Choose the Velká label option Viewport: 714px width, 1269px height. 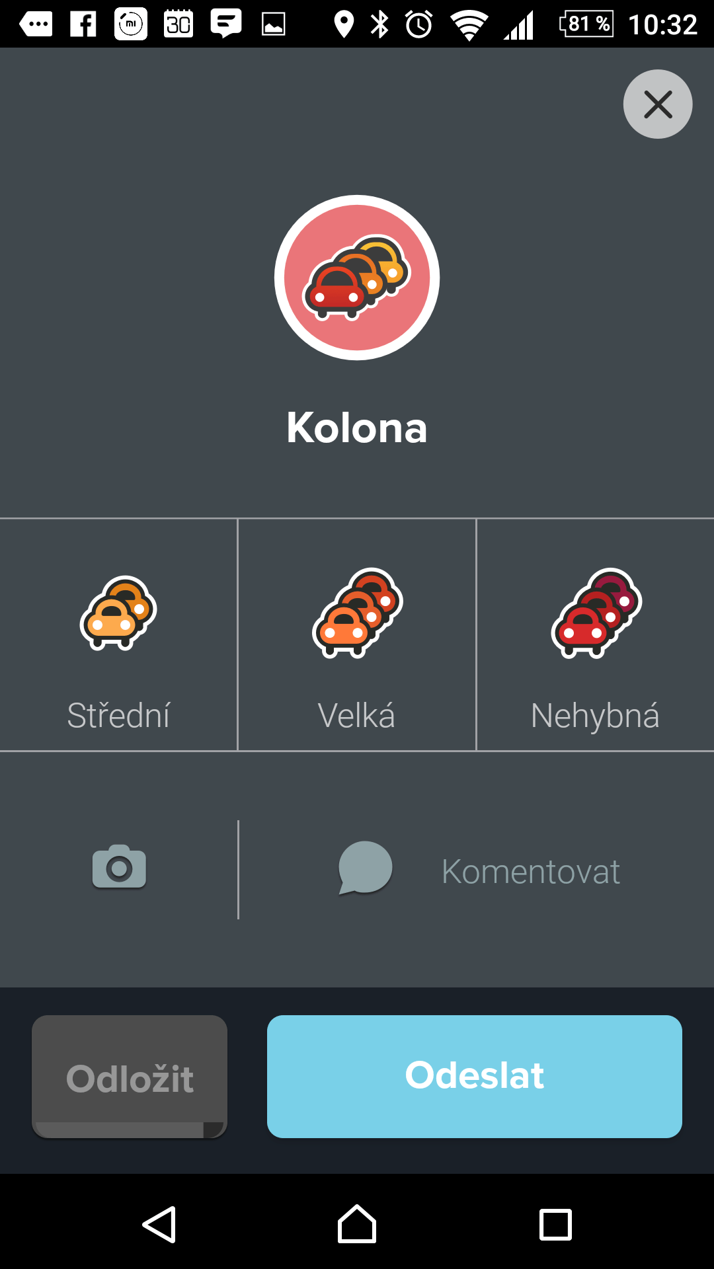coord(356,716)
